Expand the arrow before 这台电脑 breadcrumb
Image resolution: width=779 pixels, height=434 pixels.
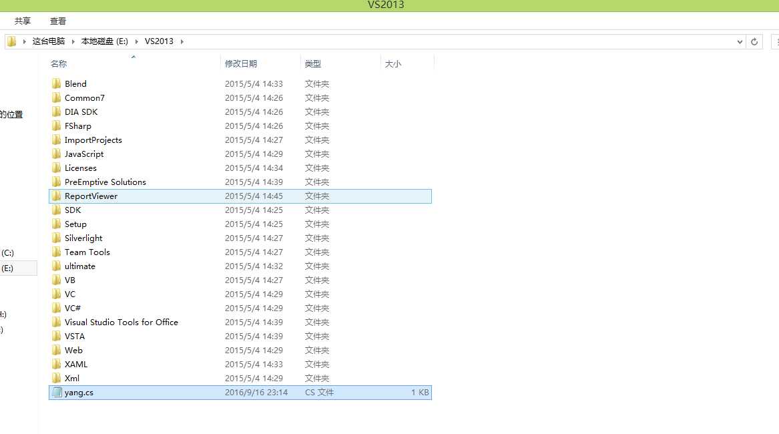point(24,41)
